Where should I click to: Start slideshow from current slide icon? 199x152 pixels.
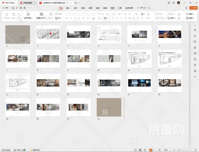coord(28,14)
